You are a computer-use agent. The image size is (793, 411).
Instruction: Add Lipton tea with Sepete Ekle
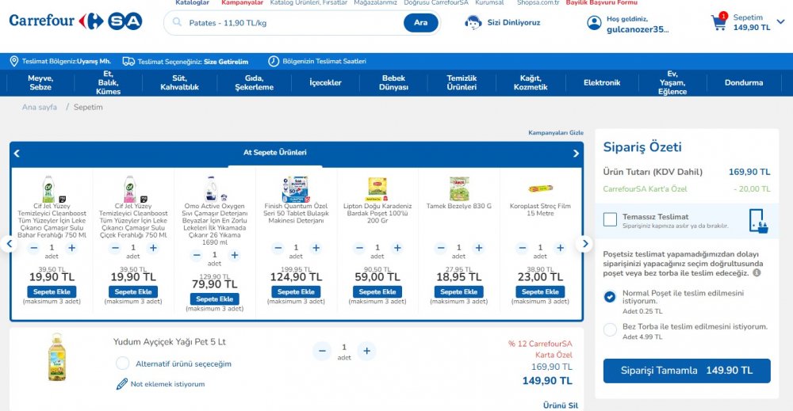coord(377,292)
